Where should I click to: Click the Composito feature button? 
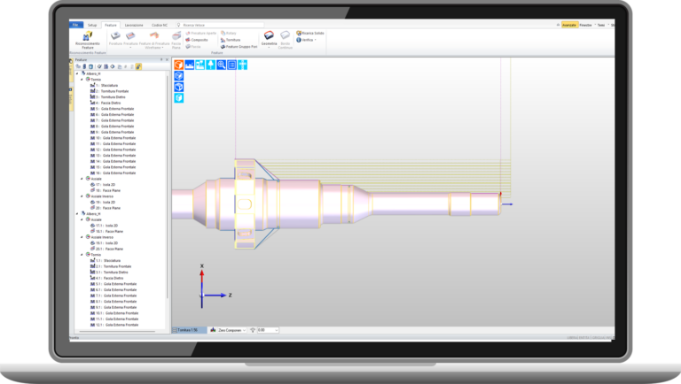click(x=197, y=40)
